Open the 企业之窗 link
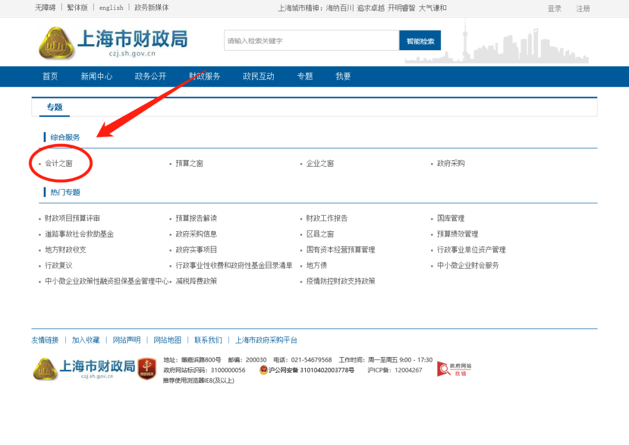 tap(320, 163)
